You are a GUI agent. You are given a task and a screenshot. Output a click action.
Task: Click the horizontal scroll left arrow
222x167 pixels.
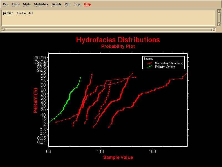click(3, 30)
